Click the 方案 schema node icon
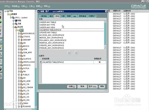 pos(16,24)
